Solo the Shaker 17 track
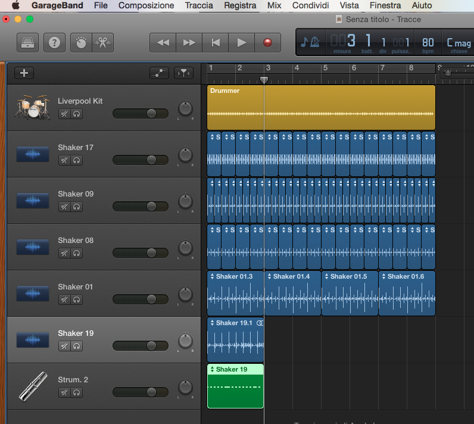Image resolution: width=474 pixels, height=424 pixels. point(76,160)
